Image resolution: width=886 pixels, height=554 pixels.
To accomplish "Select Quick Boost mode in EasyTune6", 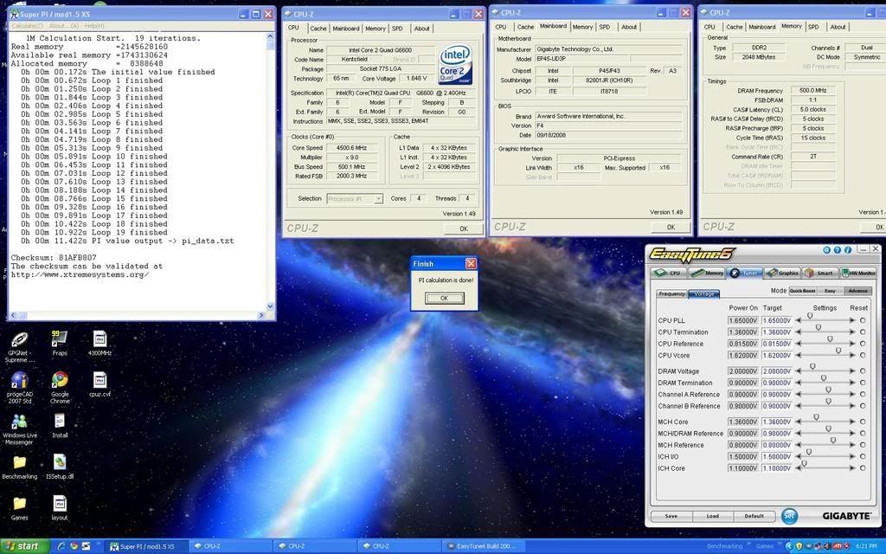I will tap(802, 291).
